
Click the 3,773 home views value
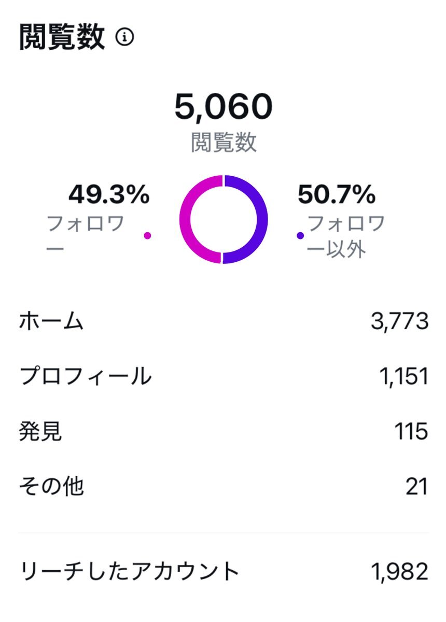399,322
